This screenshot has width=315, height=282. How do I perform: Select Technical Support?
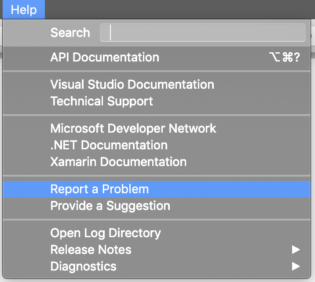(x=157, y=101)
